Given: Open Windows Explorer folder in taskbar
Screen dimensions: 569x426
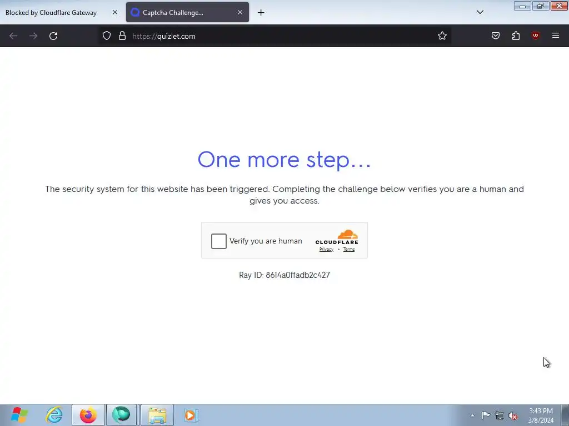Looking at the screenshot, I should click(157, 415).
